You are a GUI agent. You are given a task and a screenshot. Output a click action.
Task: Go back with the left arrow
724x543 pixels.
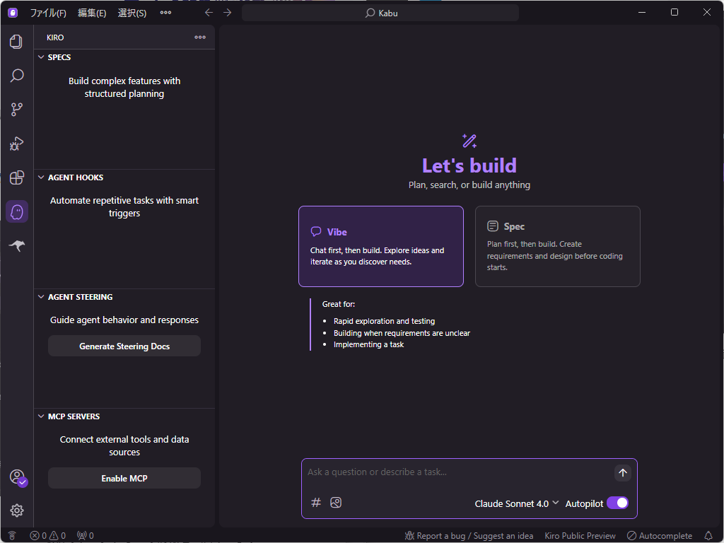pos(209,13)
